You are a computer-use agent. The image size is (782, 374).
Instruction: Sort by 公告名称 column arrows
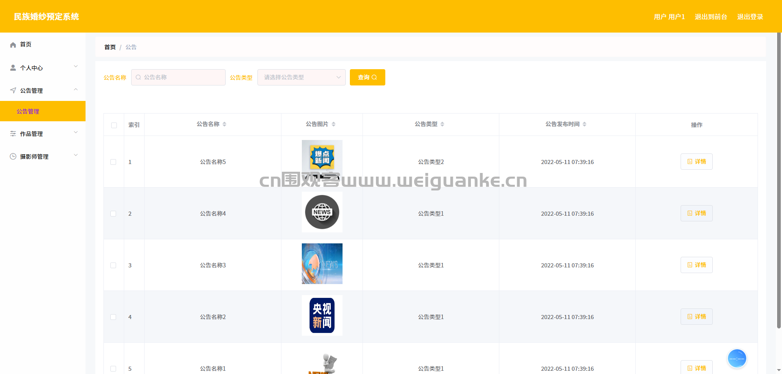click(x=224, y=124)
